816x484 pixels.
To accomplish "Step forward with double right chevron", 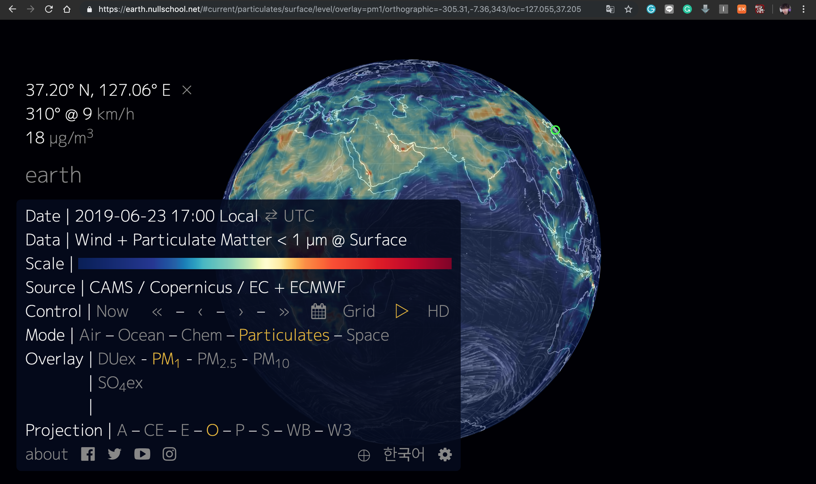I will click(284, 312).
